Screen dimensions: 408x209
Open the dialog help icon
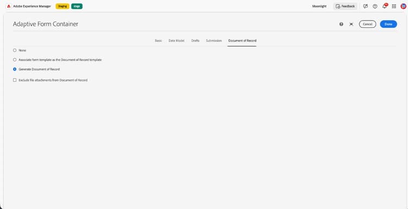341,24
